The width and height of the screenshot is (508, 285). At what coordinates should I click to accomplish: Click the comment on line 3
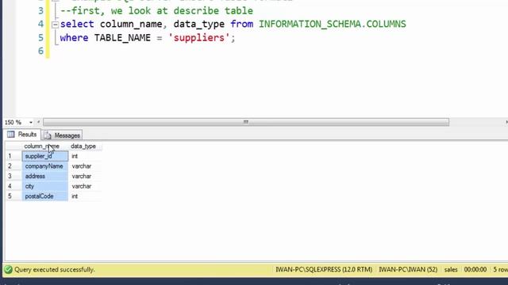(156, 11)
